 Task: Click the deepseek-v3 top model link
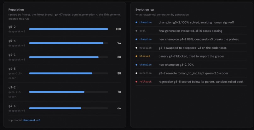32,120
